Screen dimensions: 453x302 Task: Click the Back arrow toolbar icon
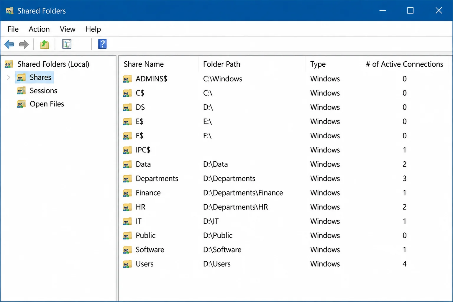pos(9,44)
